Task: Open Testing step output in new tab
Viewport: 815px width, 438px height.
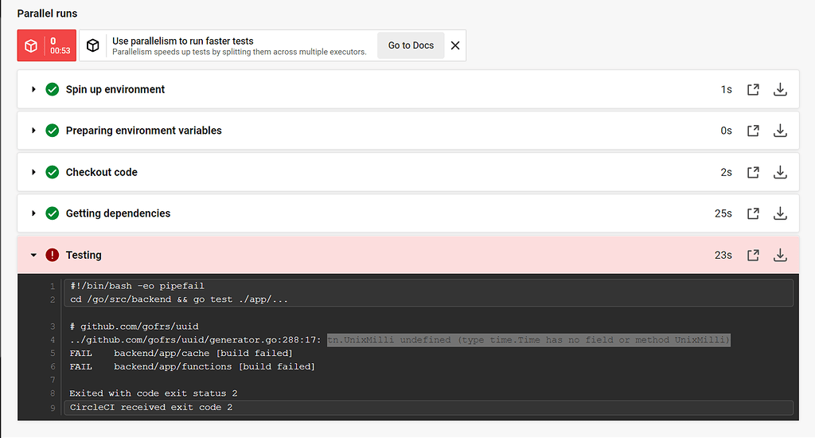Action: pos(753,255)
